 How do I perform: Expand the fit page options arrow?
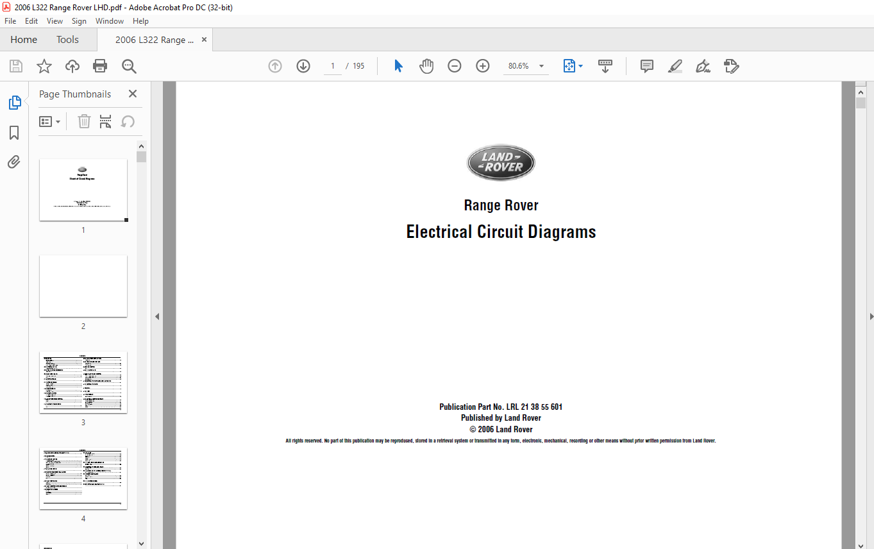coord(581,66)
